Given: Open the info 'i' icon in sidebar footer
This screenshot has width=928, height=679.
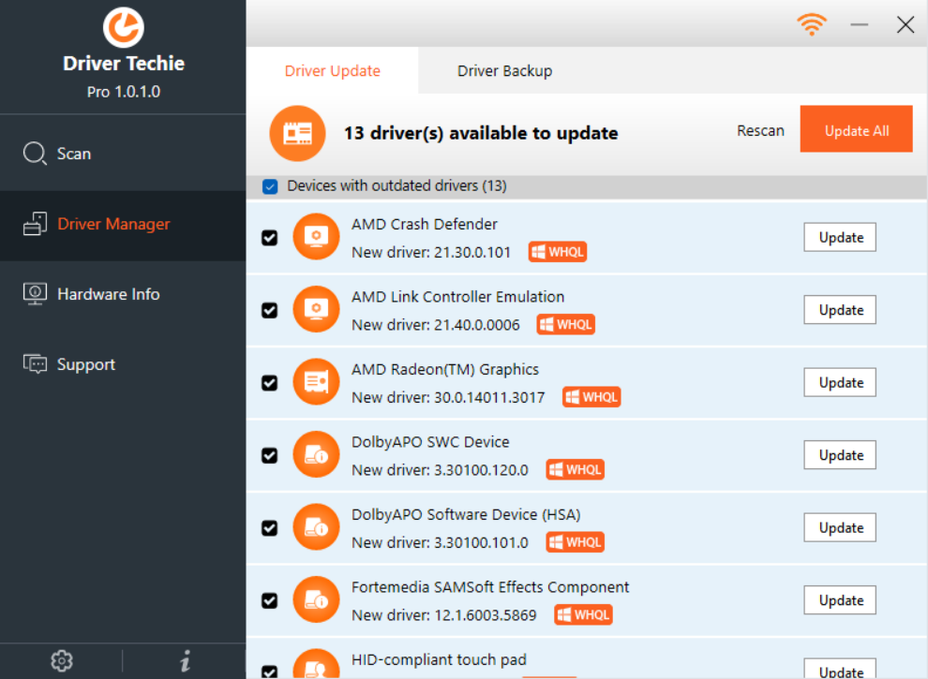Looking at the screenshot, I should pos(186,660).
